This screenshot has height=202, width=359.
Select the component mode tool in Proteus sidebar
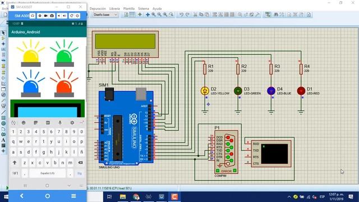[x=3, y=38]
